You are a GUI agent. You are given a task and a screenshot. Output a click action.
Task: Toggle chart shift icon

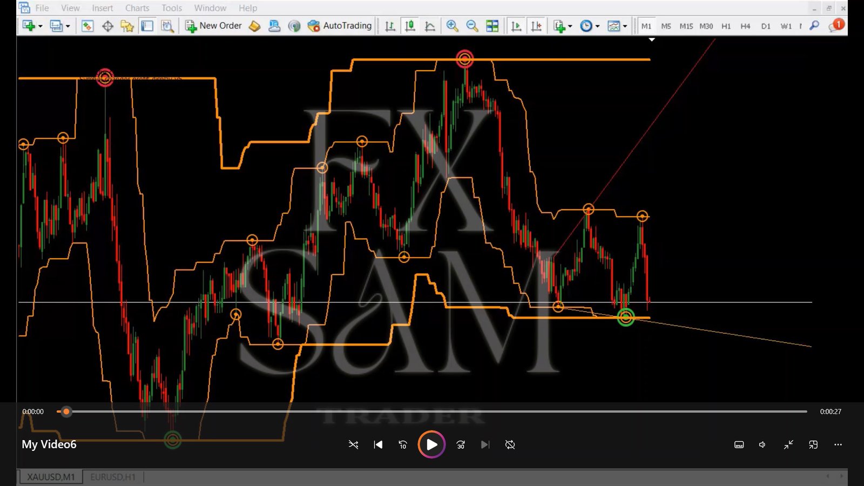click(536, 26)
